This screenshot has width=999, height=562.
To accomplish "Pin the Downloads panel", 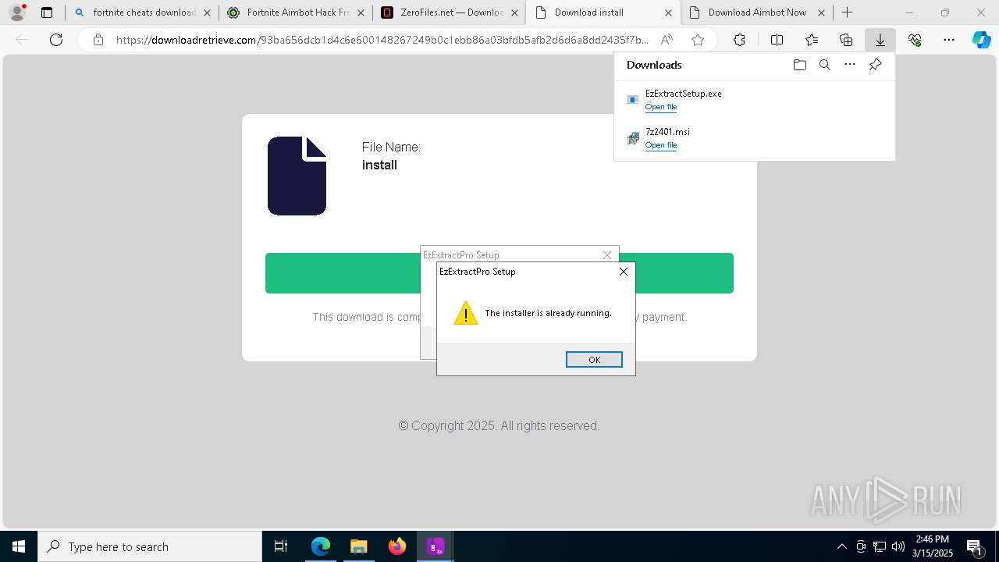I will coord(875,65).
